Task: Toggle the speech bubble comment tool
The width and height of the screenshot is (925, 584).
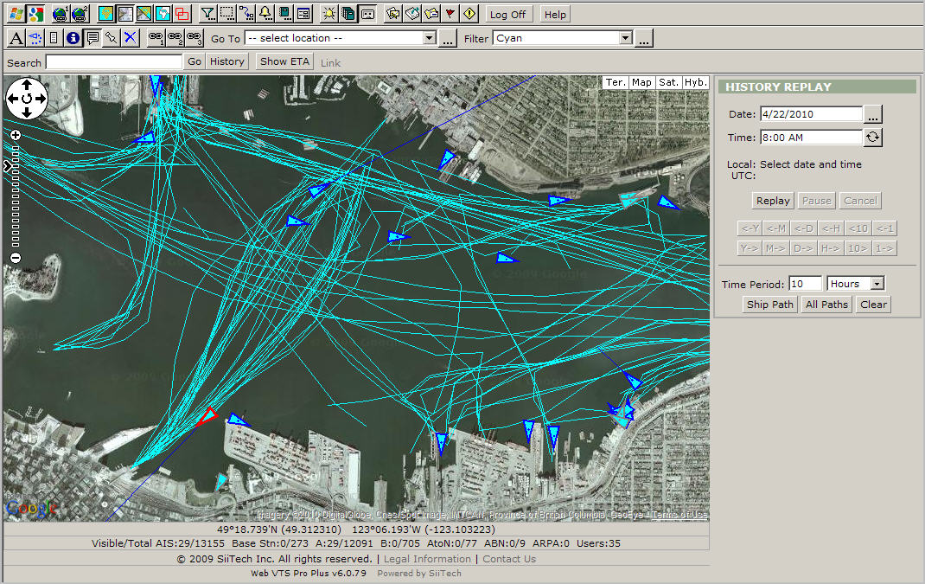Action: (92, 38)
